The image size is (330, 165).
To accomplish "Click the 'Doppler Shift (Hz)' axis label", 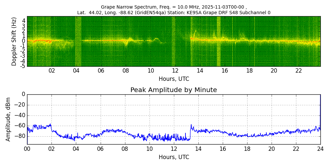I will click(x=14, y=42).
